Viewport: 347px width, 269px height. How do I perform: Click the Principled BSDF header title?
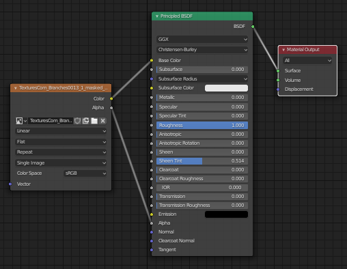(x=176, y=16)
